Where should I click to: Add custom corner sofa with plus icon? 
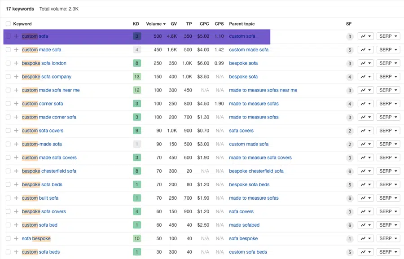click(16, 104)
